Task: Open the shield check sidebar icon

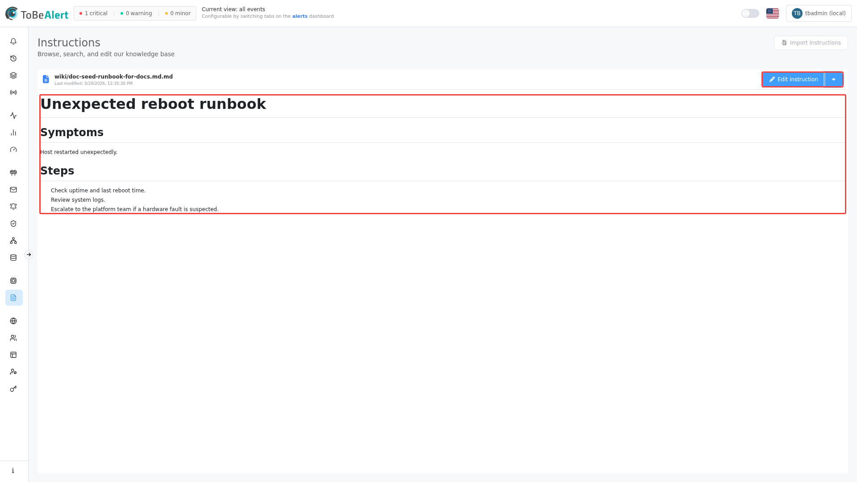Action: pyautogui.click(x=13, y=224)
